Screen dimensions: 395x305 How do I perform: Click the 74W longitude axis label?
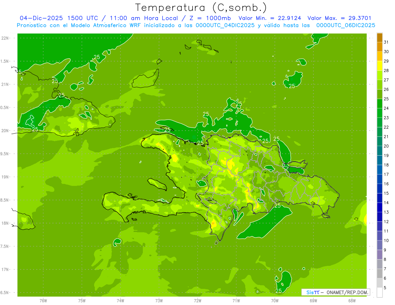(x=120, y=301)
